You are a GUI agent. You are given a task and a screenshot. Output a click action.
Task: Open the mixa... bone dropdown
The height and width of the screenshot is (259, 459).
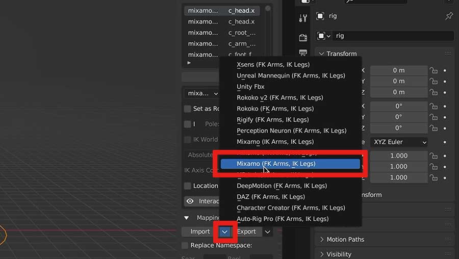(x=201, y=93)
